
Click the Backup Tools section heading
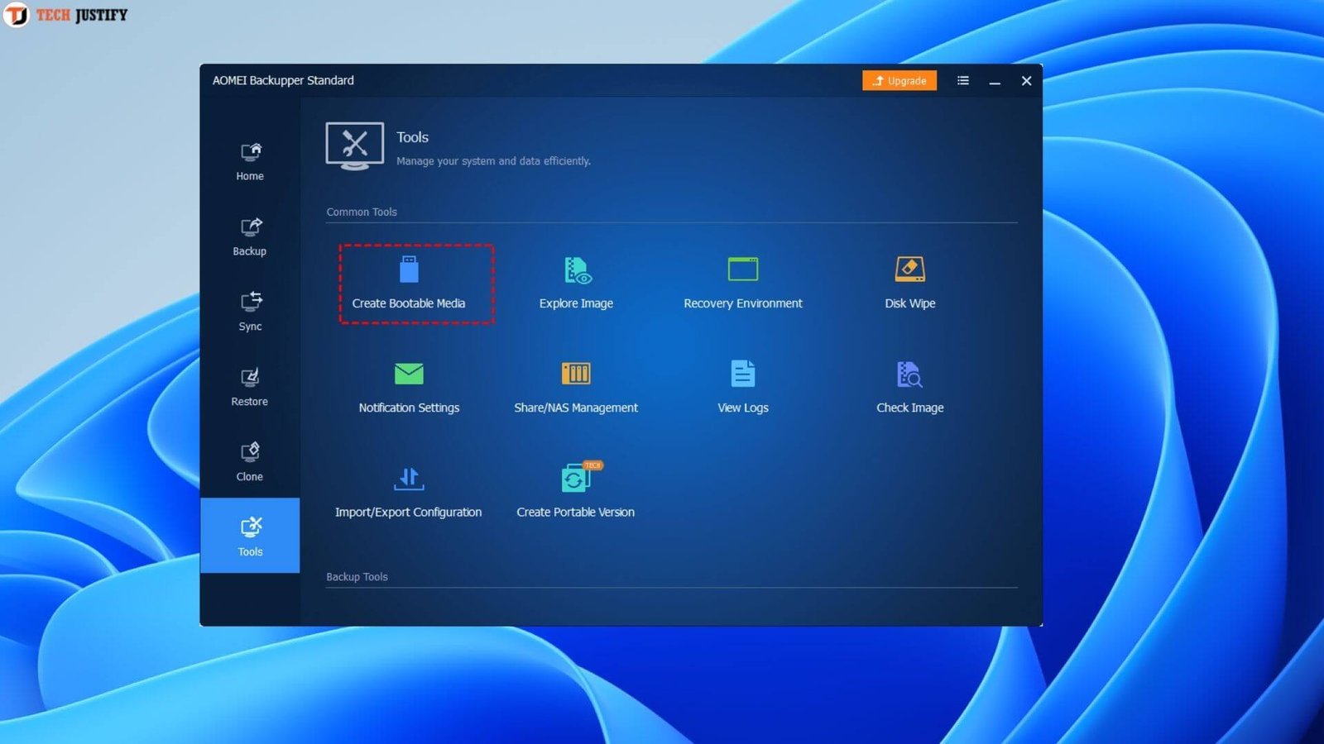click(357, 577)
